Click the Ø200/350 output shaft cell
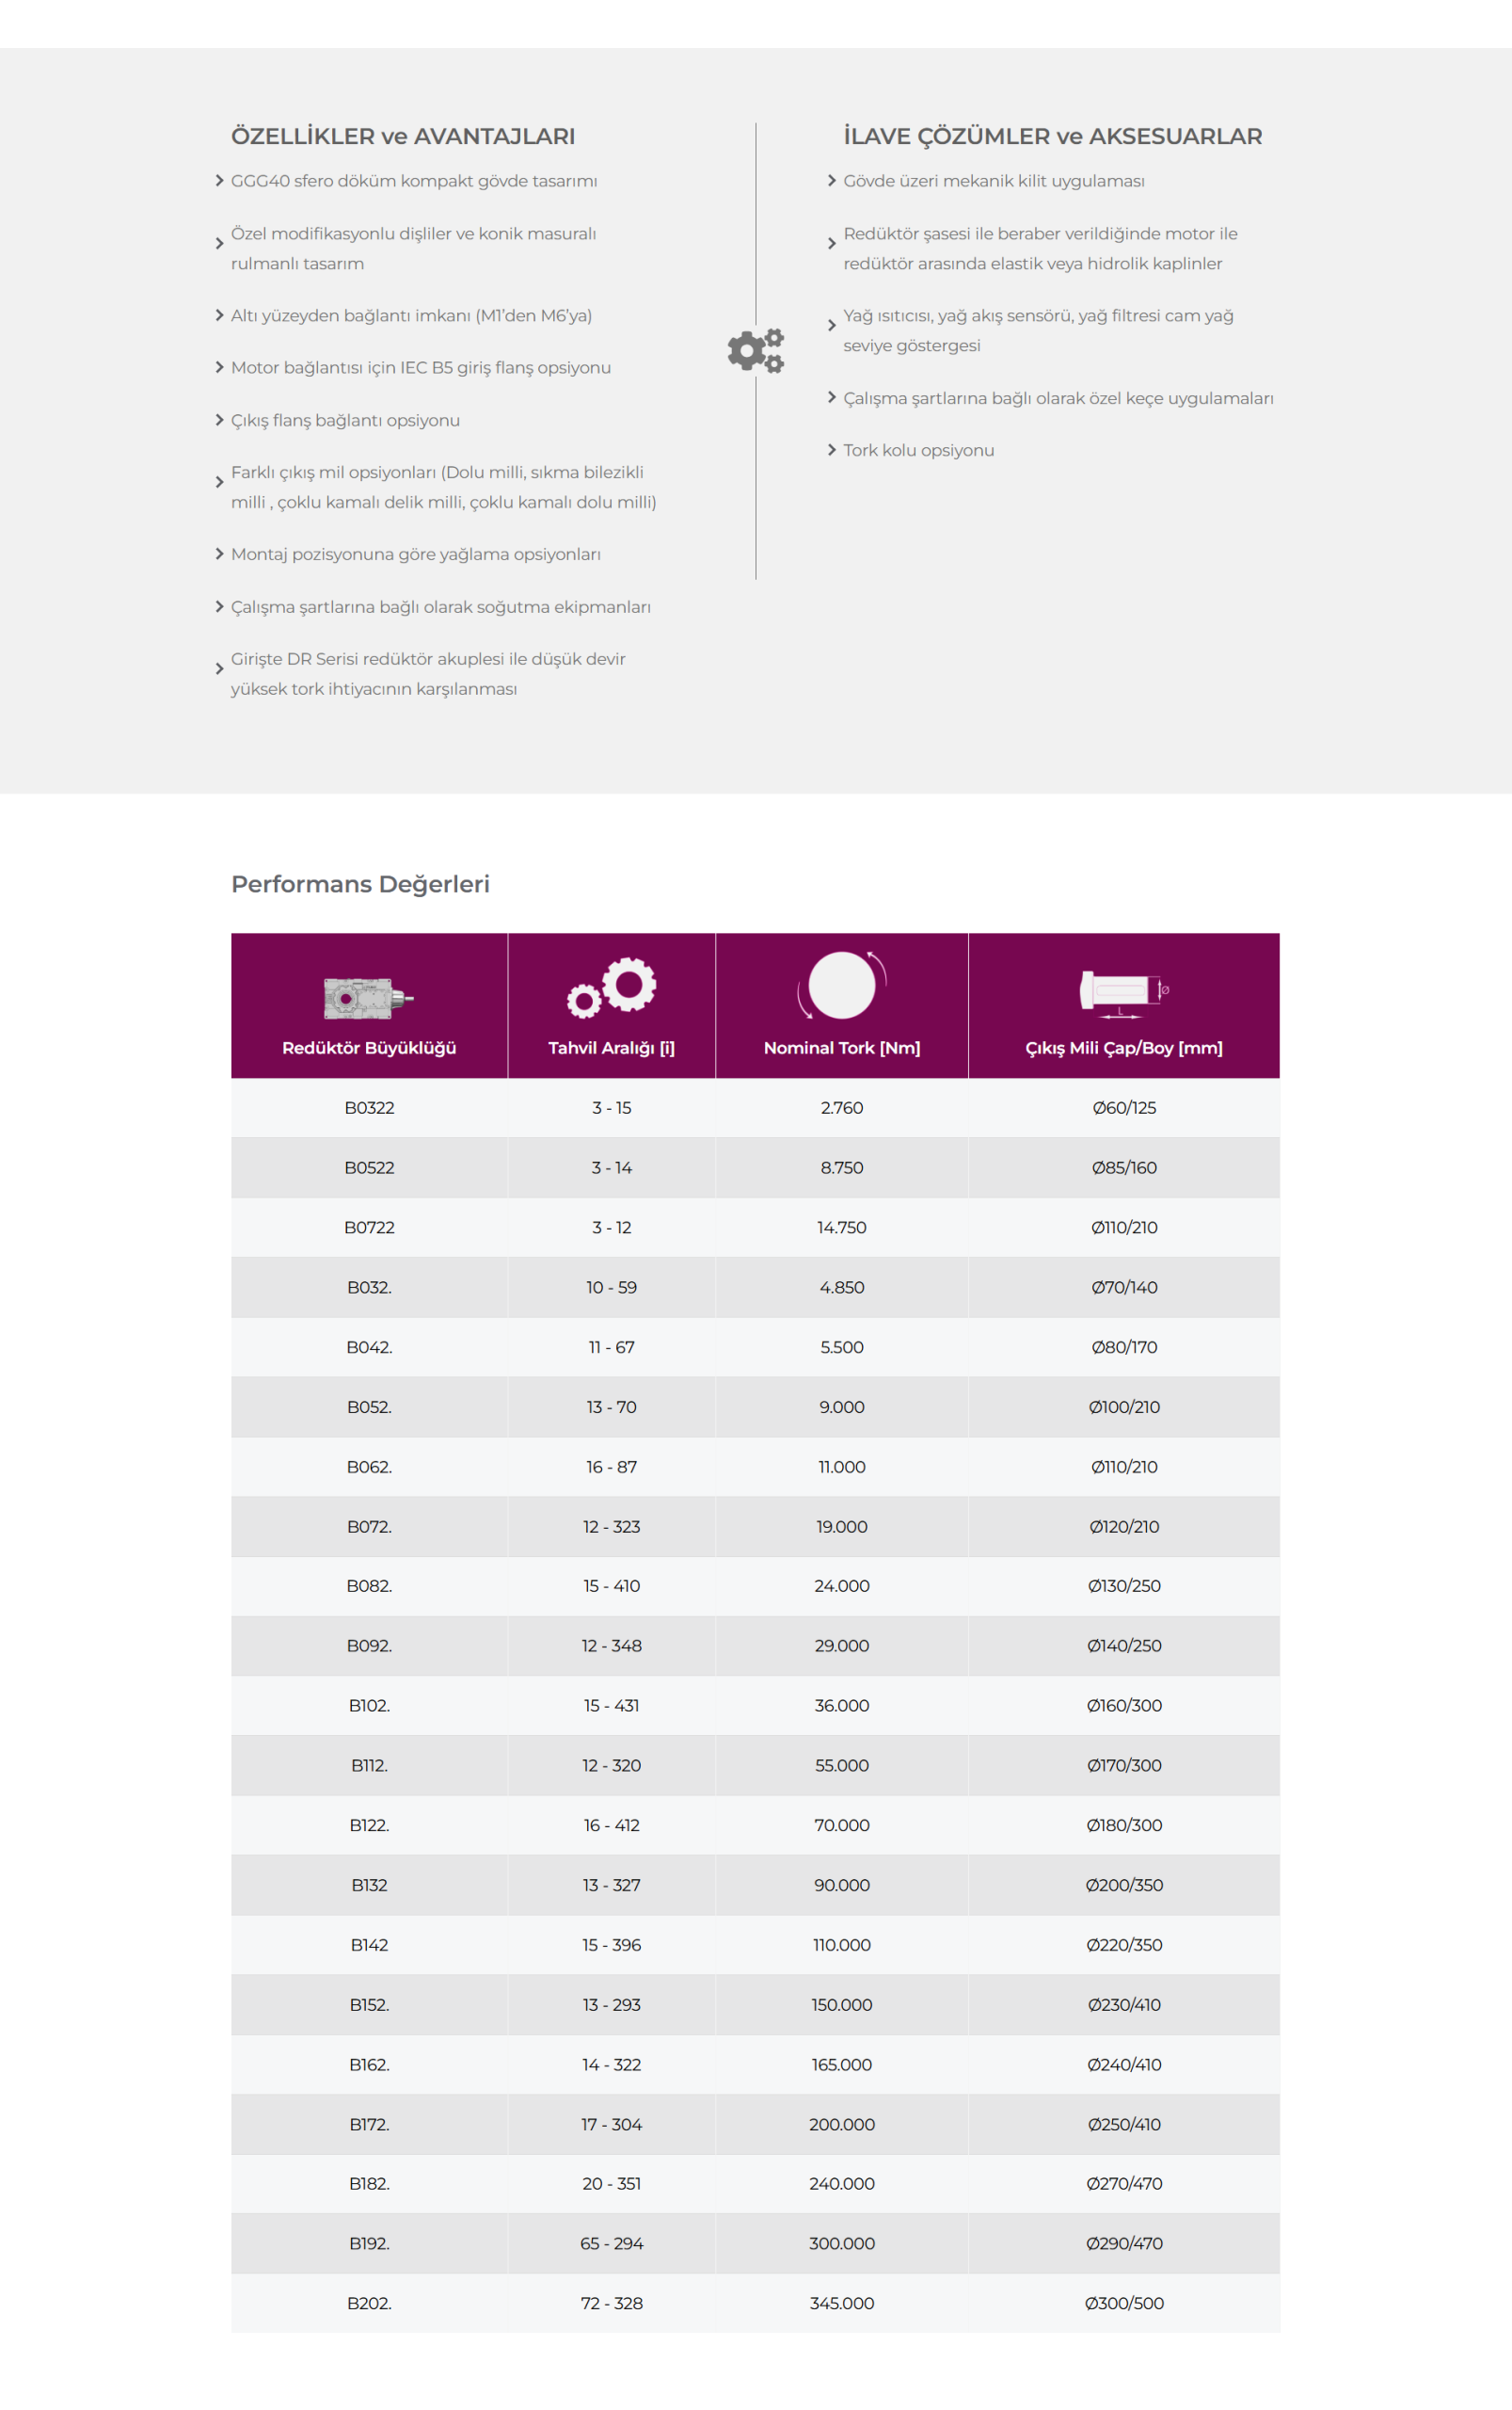 [1124, 1885]
